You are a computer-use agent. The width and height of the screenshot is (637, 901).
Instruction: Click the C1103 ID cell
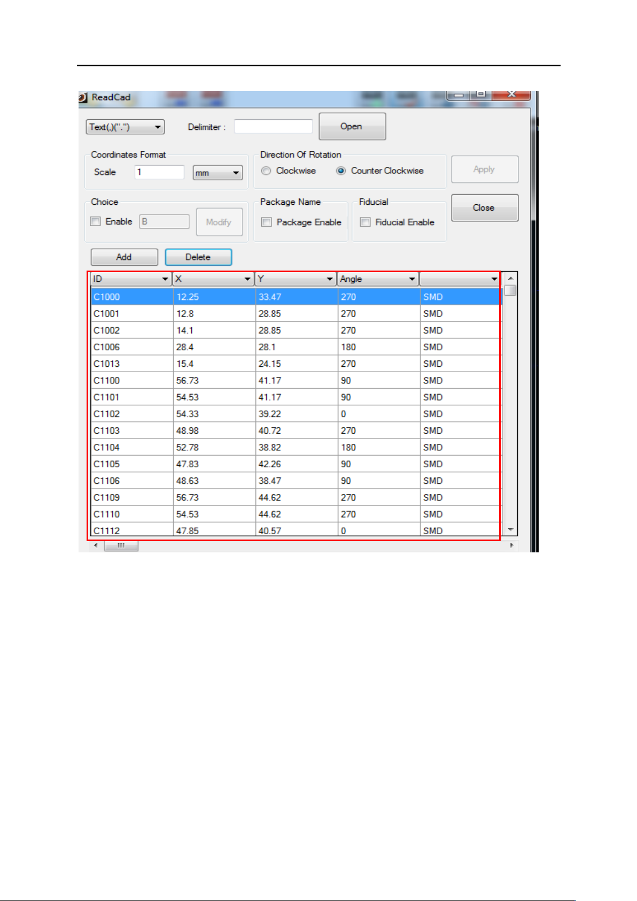pos(132,430)
